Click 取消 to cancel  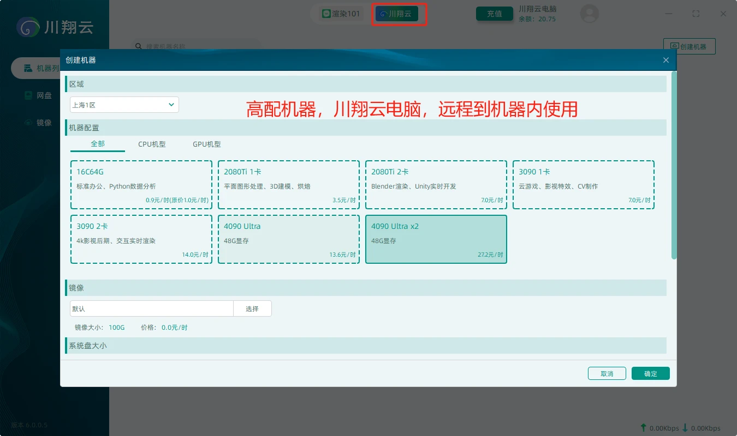click(607, 373)
